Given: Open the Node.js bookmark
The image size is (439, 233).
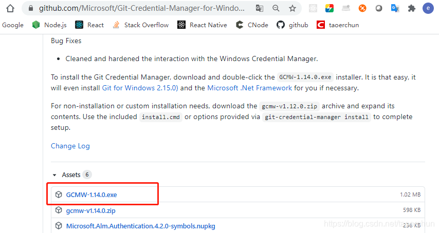Looking at the screenshot, I should pos(55,25).
